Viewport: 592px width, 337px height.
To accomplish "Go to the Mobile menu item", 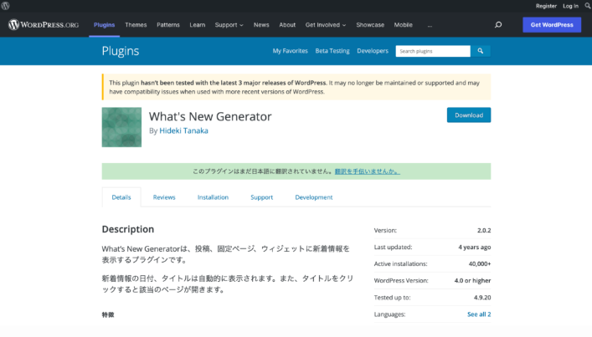I will (x=404, y=25).
